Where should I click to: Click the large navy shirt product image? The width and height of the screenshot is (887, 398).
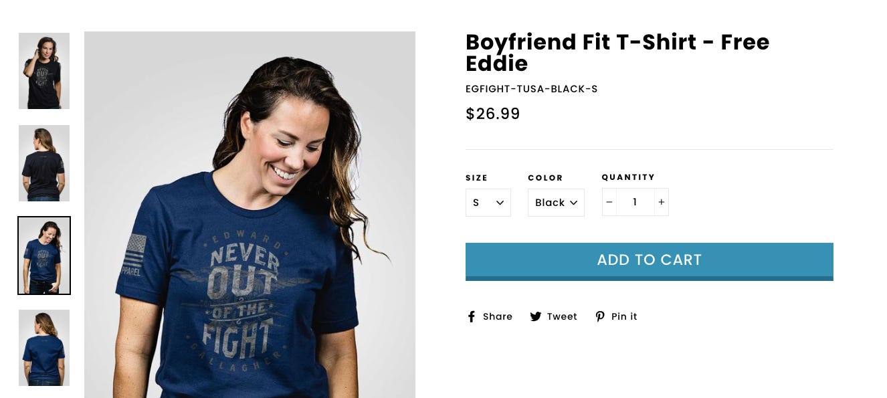(250, 215)
